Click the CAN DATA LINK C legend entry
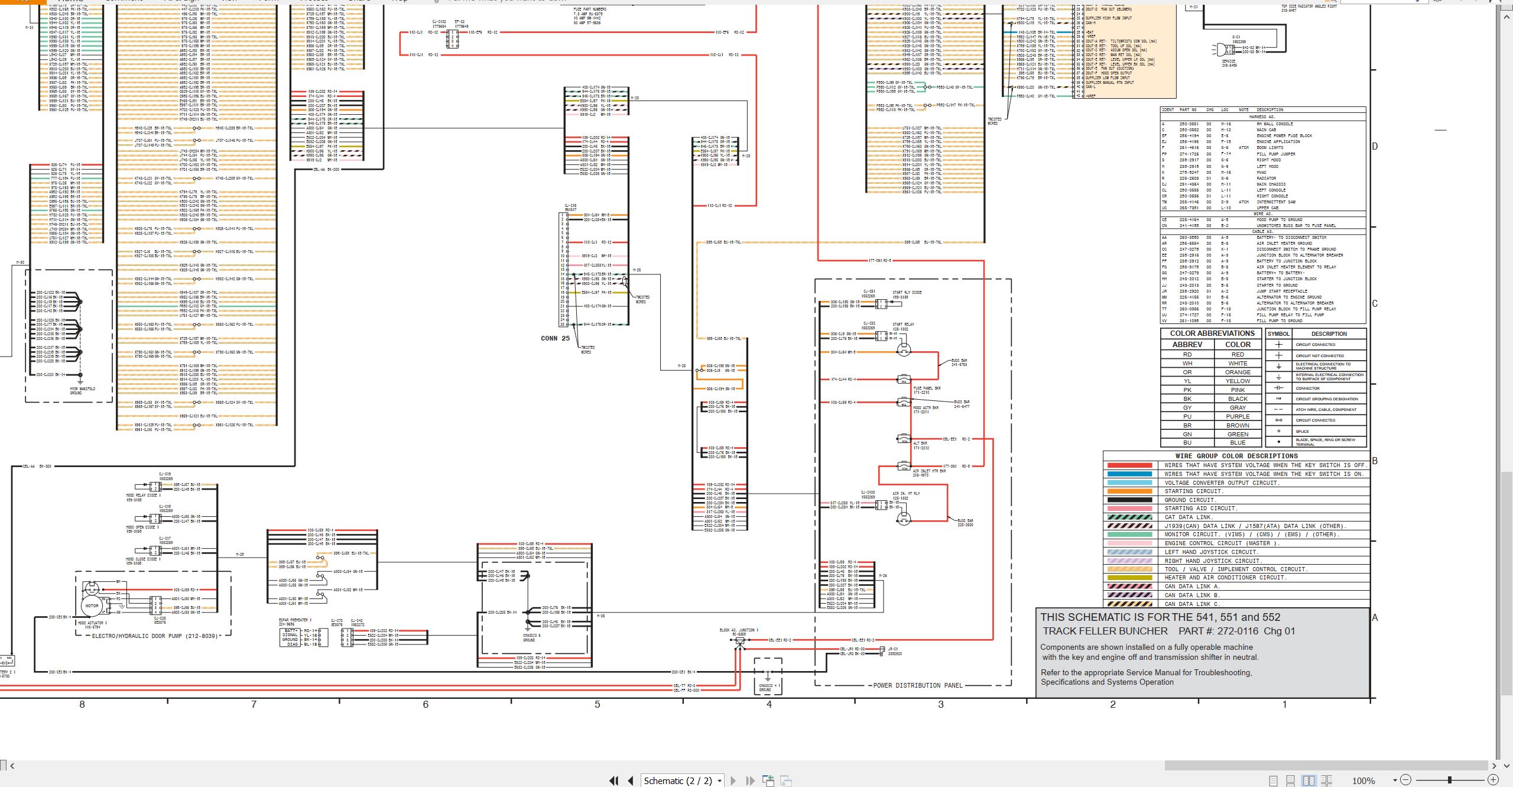Screen dimensions: 1513x787 [x=1192, y=604]
